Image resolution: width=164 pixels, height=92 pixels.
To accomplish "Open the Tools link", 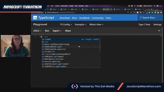I will pos(108,18).
